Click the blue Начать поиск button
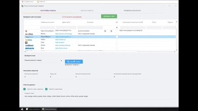This screenshot has height=111, width=198. 74,62
